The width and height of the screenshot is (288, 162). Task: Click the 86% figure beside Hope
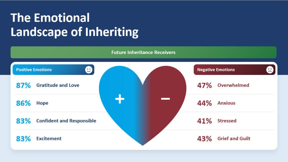(23, 103)
